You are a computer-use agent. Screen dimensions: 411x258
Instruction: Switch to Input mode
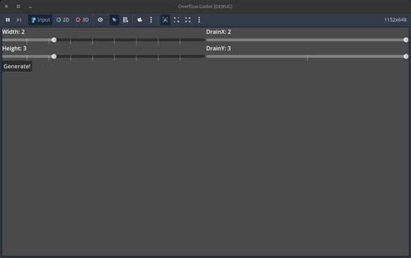(x=40, y=20)
